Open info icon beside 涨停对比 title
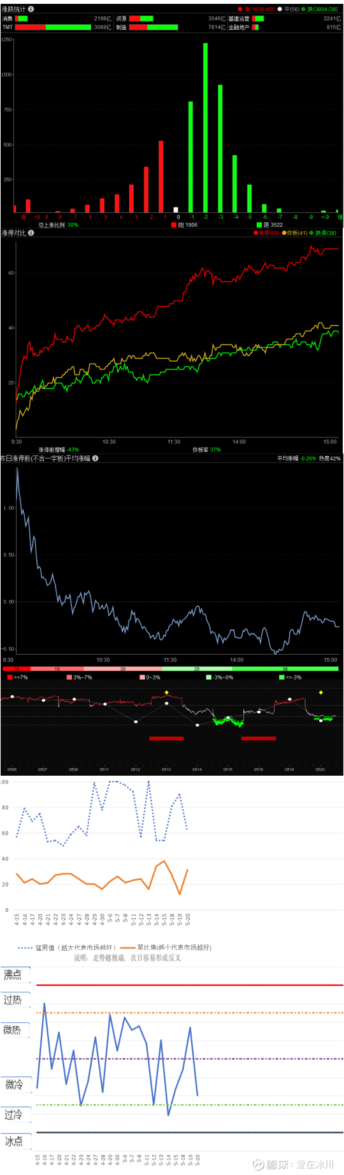The image size is (344, 1175). click(x=31, y=233)
